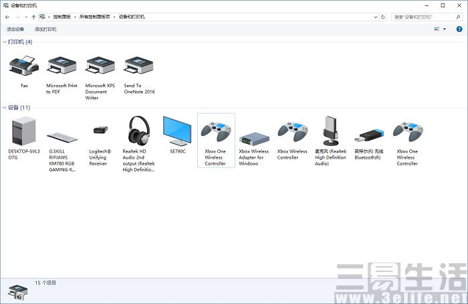The width and height of the screenshot is (468, 304).
Task: Expand breadcrumb arrow after 所有控制面板项
Action: pyautogui.click(x=114, y=17)
